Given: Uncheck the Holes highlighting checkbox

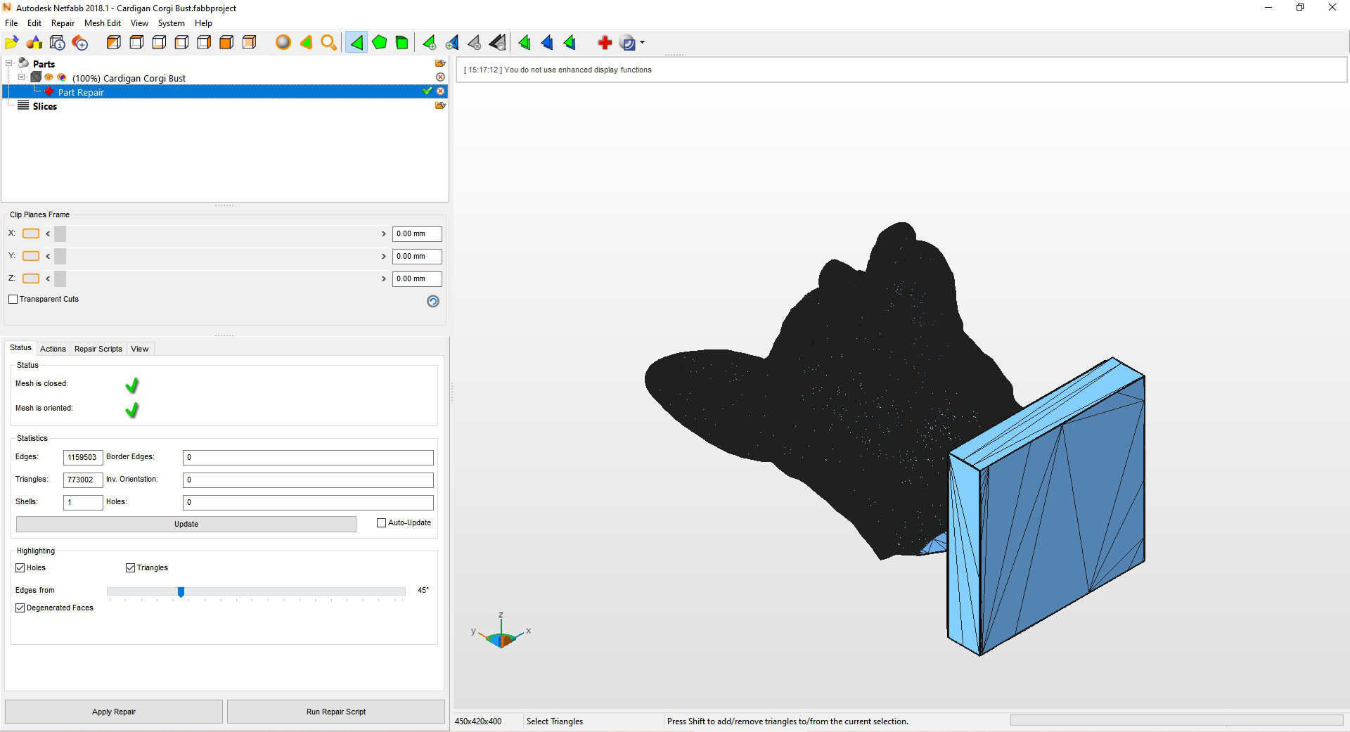Looking at the screenshot, I should (x=20, y=568).
